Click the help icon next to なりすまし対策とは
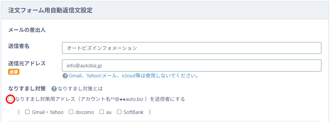The width and height of the screenshot is (330, 122). [x=54, y=89]
